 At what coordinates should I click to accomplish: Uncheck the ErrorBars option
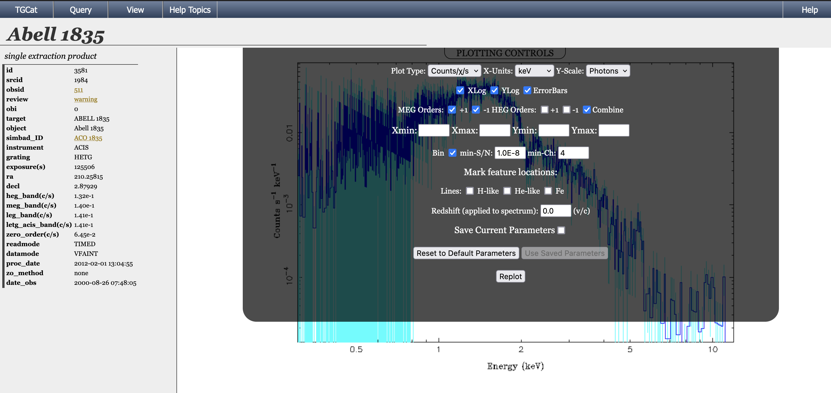(x=527, y=91)
